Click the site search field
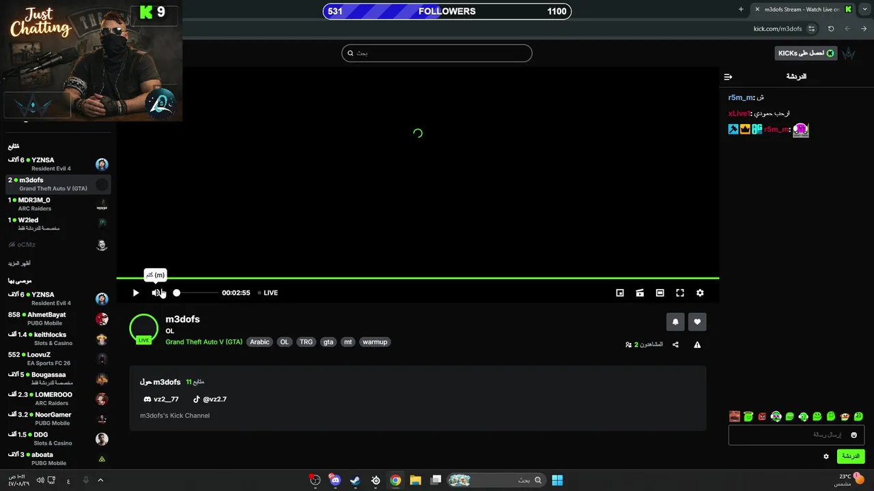874x491 pixels. [437, 53]
